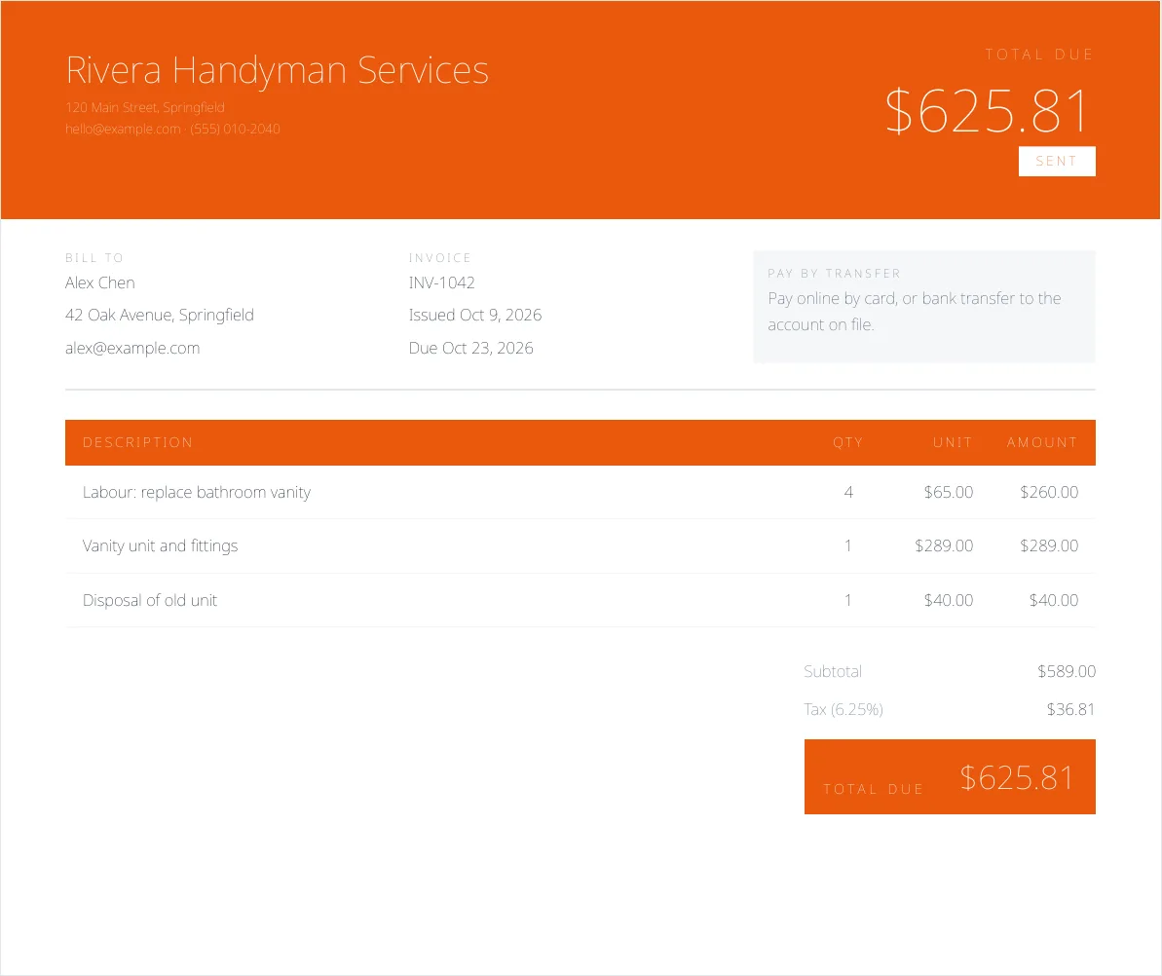Click the $625.81 total in the header
The width and height of the screenshot is (1162, 976).
(x=988, y=111)
